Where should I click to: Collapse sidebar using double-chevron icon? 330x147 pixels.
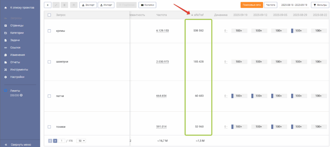pos(5,144)
